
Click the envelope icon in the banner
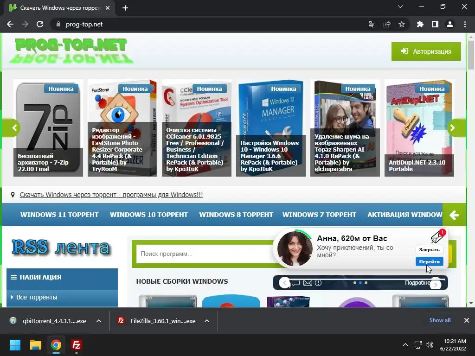(x=308, y=283)
